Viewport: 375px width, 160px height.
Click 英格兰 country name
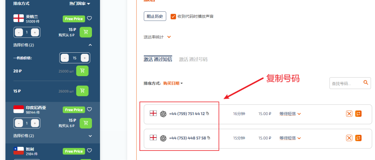(x=32, y=16)
